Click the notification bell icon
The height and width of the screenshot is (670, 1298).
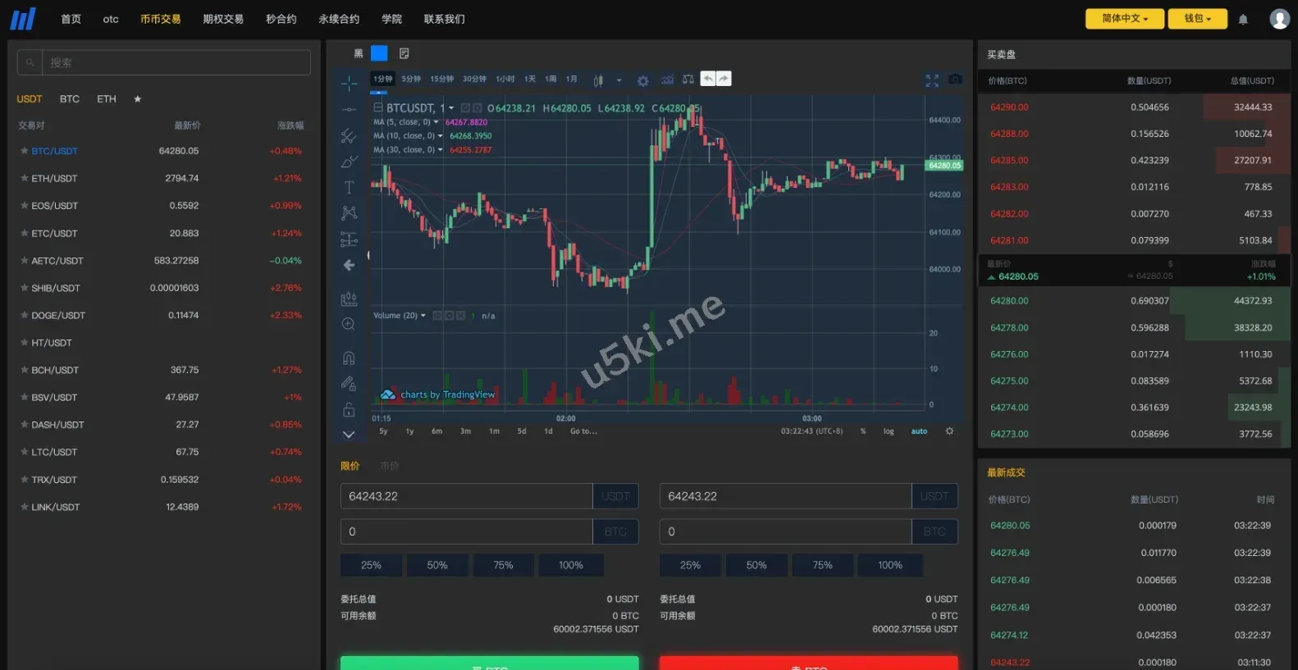[x=1243, y=19]
